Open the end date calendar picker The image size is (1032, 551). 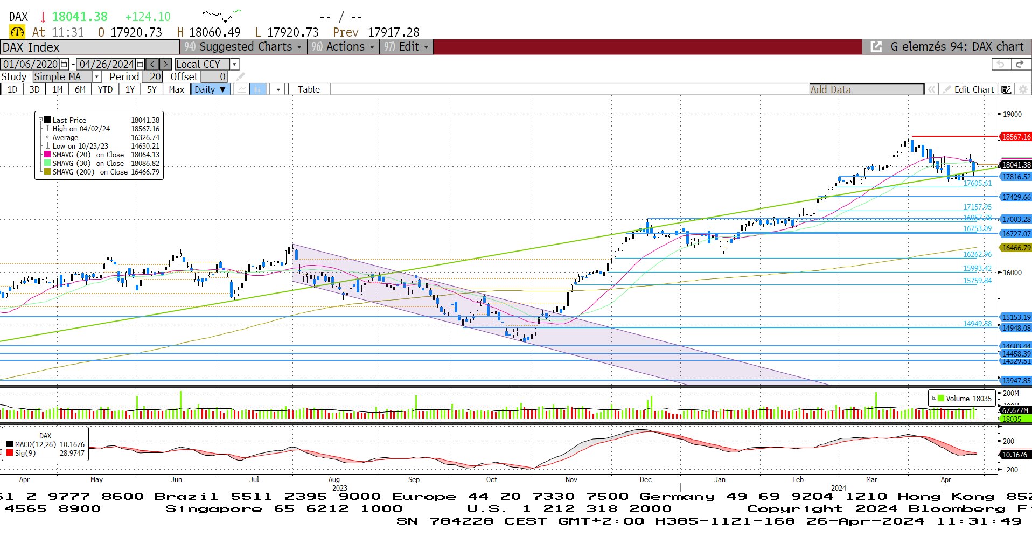(x=140, y=64)
